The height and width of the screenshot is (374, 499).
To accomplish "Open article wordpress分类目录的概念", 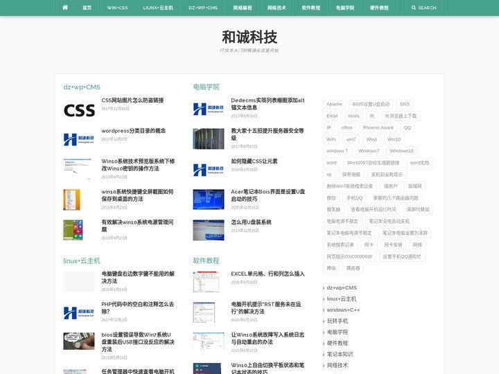I will [133, 131].
